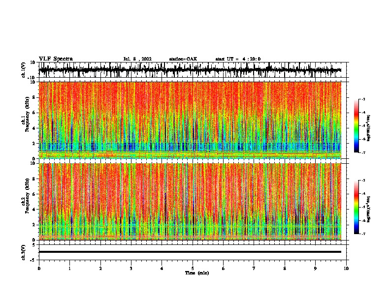Click the "-7" label on ch.2 color bar

[x=363, y=234]
